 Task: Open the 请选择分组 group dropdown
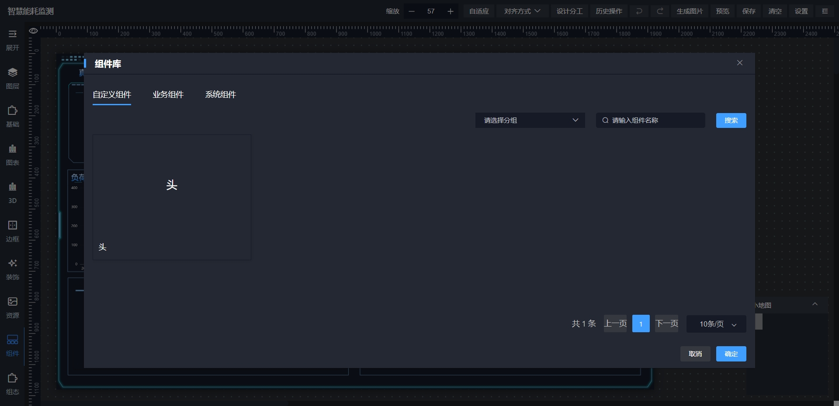pyautogui.click(x=530, y=120)
